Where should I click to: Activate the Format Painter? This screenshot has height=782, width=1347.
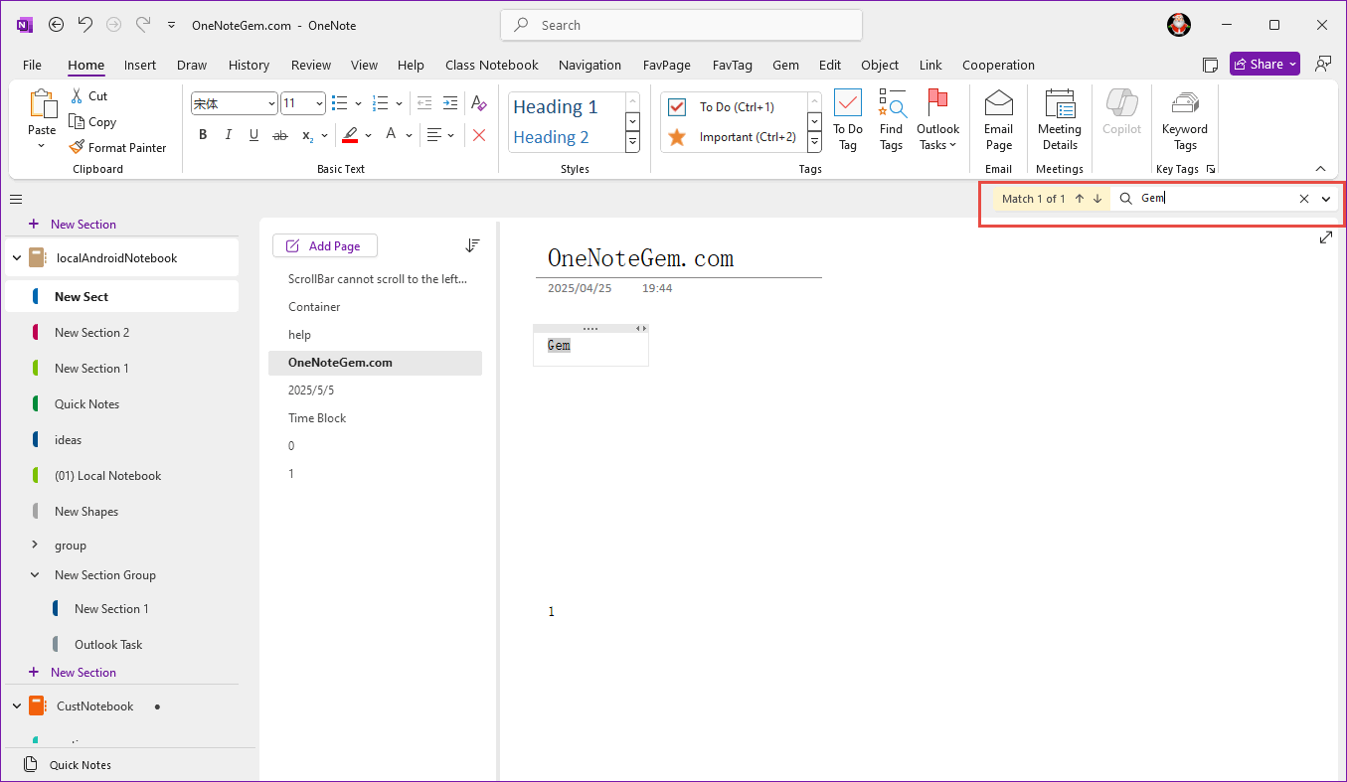click(117, 147)
